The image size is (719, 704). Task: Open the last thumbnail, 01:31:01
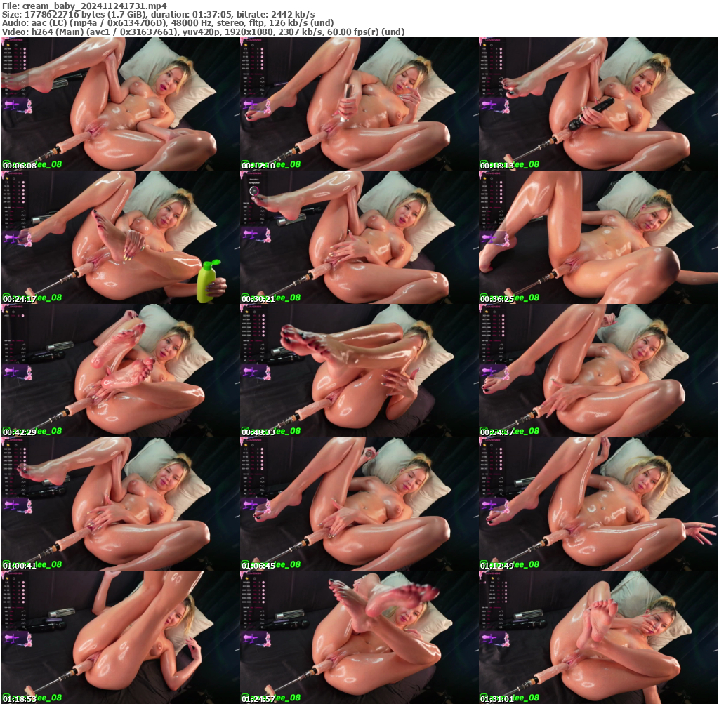[x=598, y=637]
